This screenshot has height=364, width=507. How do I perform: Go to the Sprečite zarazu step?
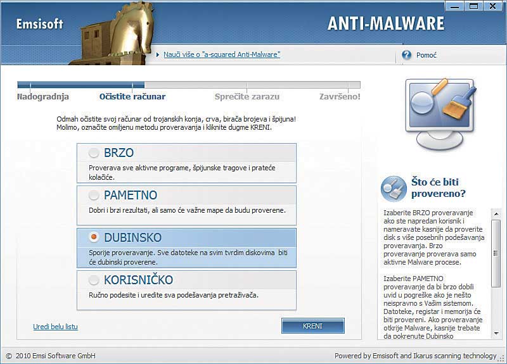coord(247,97)
